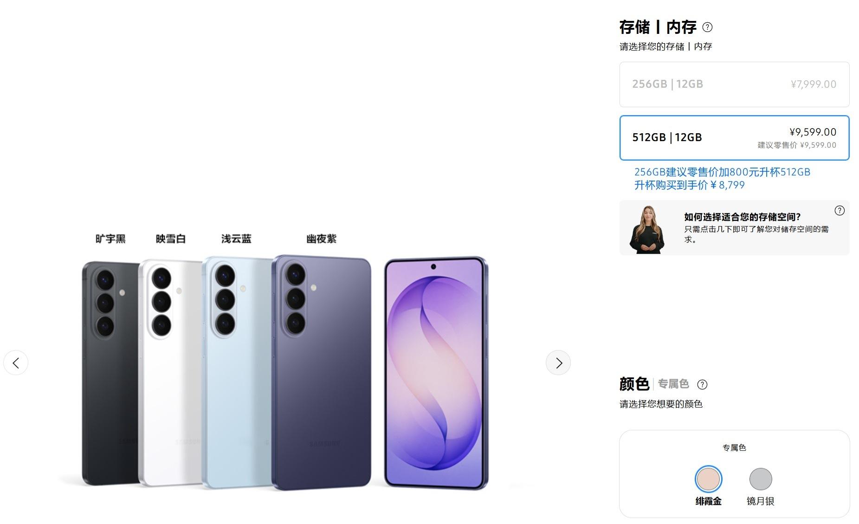The height and width of the screenshot is (524, 859).
Task: Switch to the 颜色 tab
Action: (x=634, y=384)
